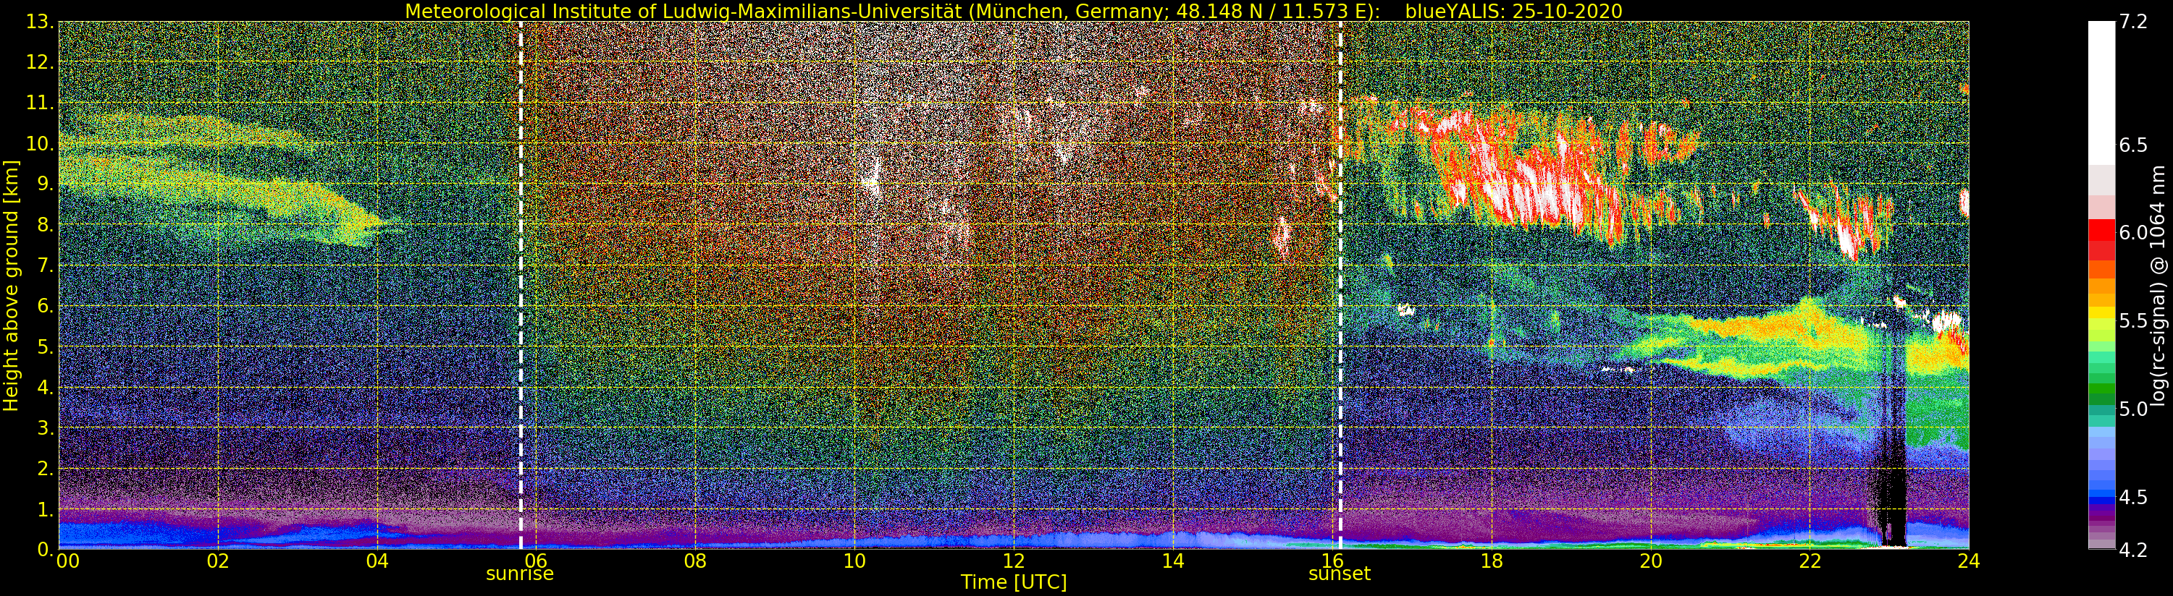This screenshot has height=596, width=2173.
Task: Click the "22" time axis tick label
Action: [1810, 561]
